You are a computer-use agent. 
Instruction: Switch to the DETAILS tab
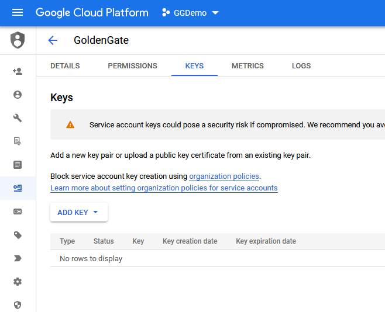[x=65, y=66]
